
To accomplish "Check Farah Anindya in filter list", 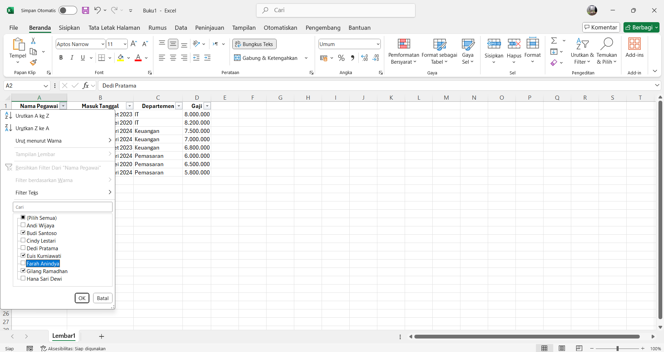I will tap(23, 263).
